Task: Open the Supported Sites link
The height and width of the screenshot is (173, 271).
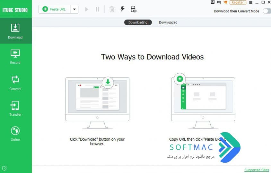Action: (x=257, y=170)
